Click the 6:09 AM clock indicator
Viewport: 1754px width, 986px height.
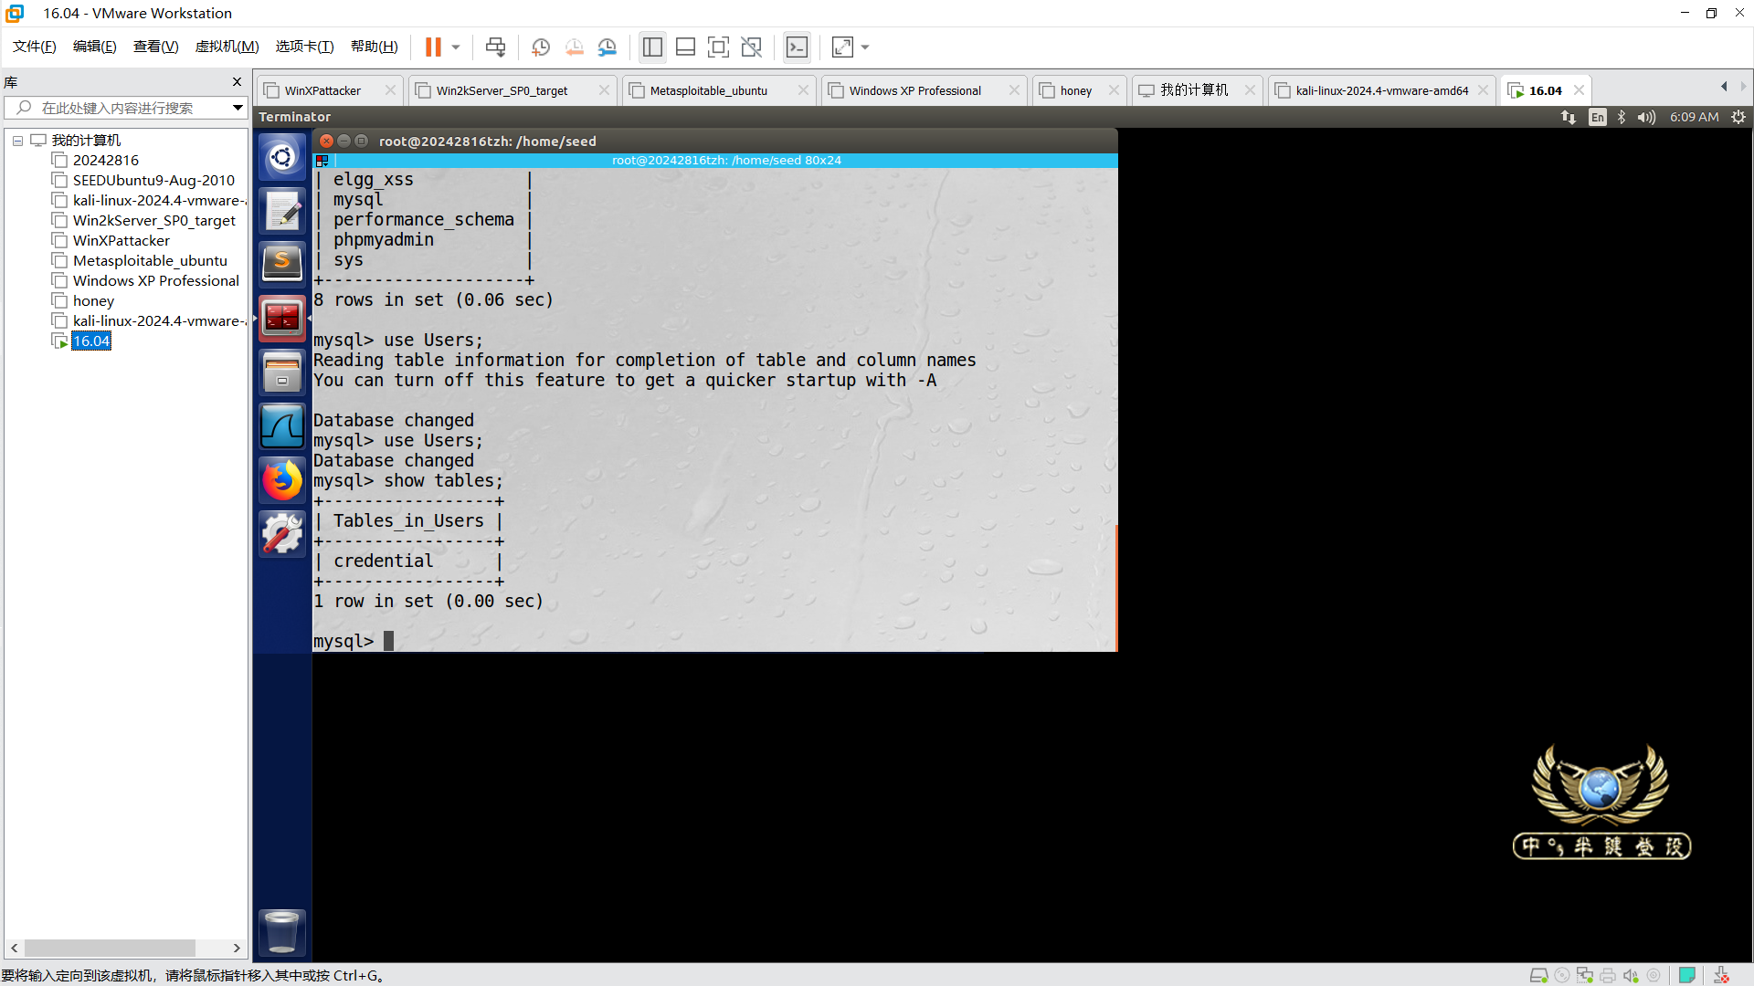click(x=1694, y=117)
